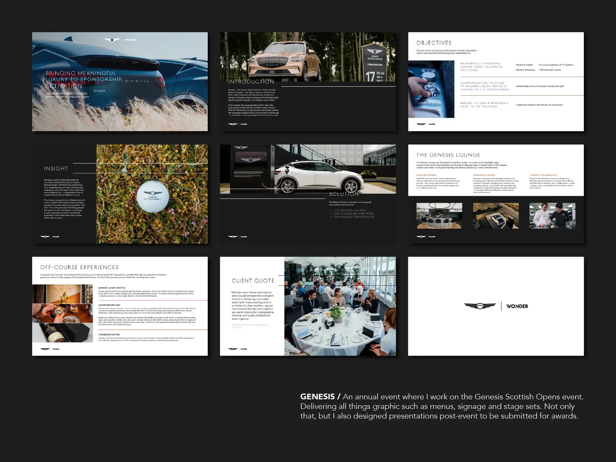Click the Genesis winged logo on closing slide
Viewport: 616px width, 462px height.
479,306
